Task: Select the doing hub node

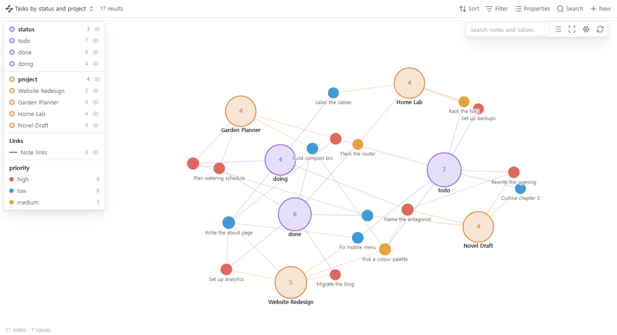Action: [x=280, y=160]
